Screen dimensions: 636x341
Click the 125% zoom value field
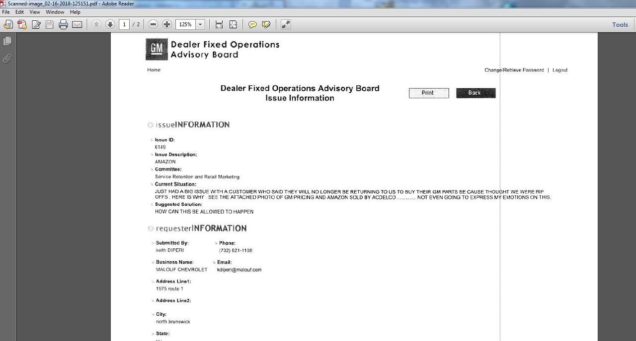click(x=185, y=24)
